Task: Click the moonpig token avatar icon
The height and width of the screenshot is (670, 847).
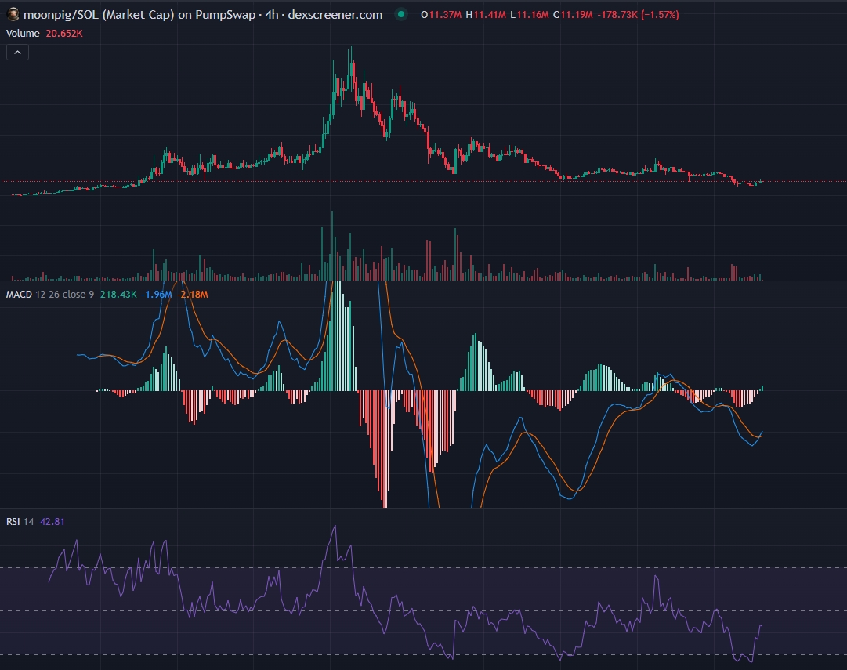Action: pyautogui.click(x=13, y=15)
